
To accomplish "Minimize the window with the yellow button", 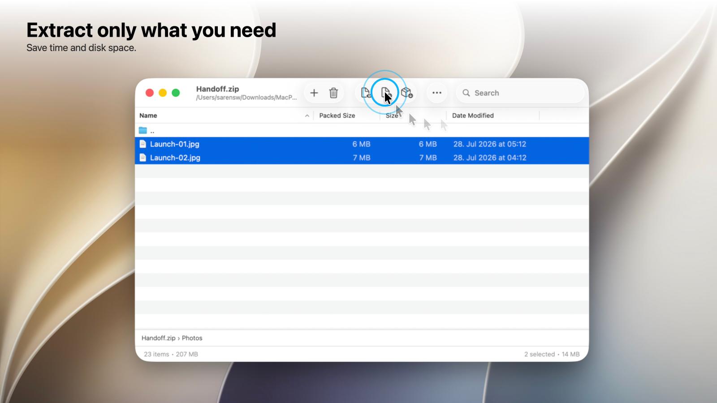I will click(x=163, y=93).
